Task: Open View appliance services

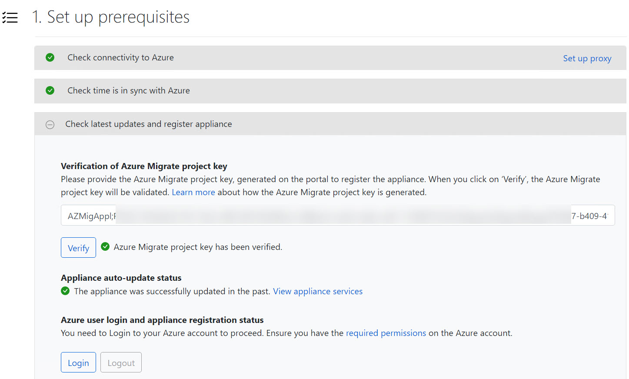Action: pos(318,291)
